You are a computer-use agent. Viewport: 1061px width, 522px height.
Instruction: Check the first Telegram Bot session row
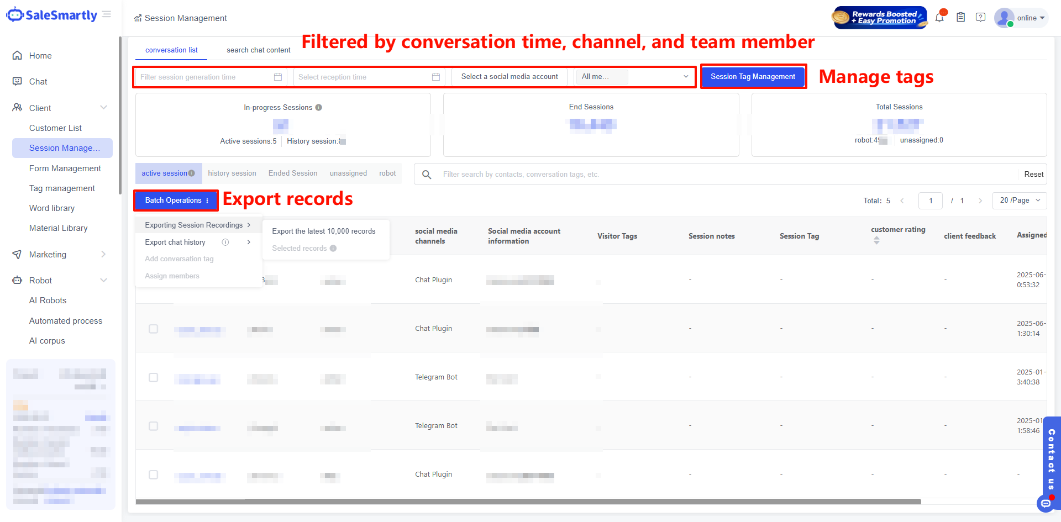pyautogui.click(x=153, y=377)
